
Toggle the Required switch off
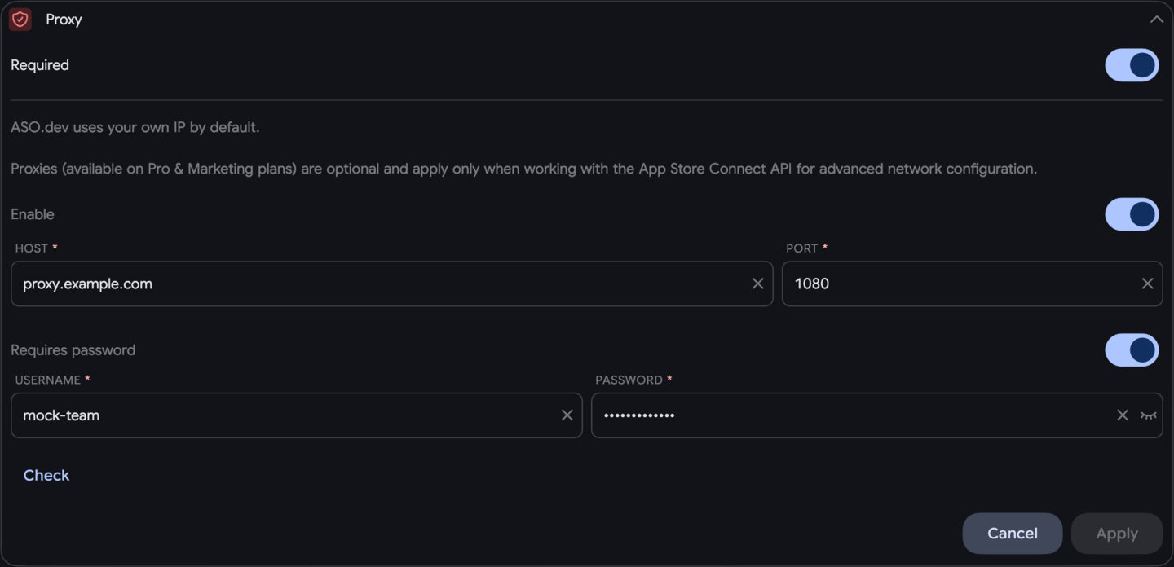[x=1132, y=65]
